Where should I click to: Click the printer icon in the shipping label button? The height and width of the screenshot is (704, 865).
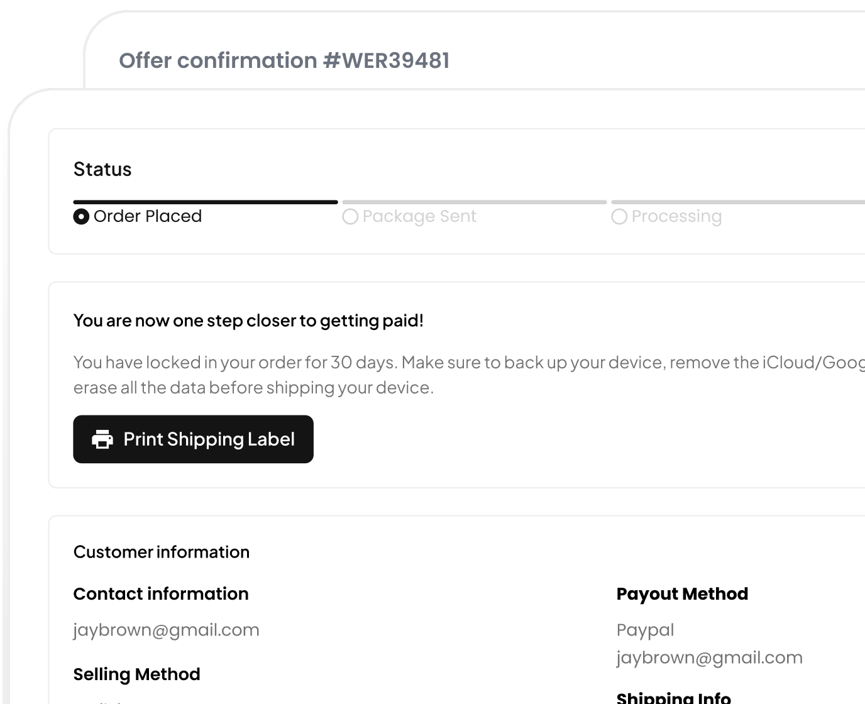[102, 439]
